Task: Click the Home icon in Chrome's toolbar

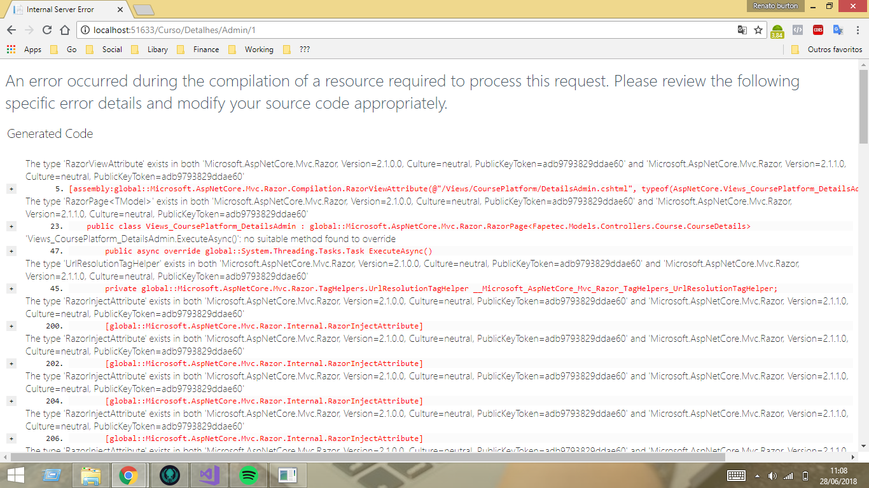Action: tap(64, 29)
